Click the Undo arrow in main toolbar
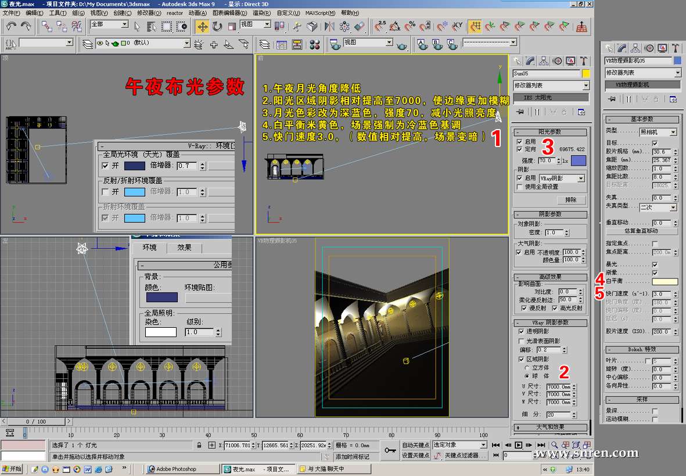 [11, 26]
